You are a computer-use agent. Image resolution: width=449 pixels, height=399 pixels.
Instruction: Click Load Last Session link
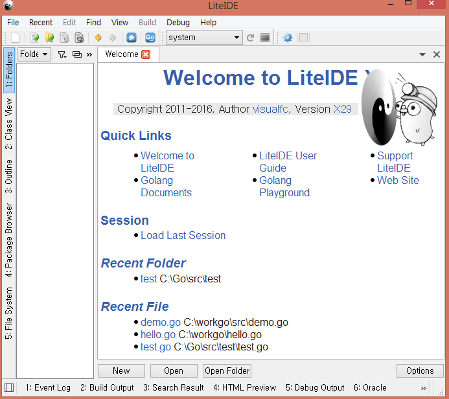[x=183, y=235]
